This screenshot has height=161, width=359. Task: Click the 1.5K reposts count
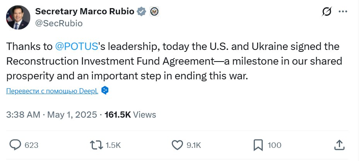[113, 146]
